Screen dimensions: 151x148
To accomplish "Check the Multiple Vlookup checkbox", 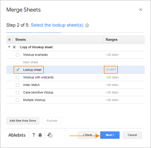I will click(17, 100).
